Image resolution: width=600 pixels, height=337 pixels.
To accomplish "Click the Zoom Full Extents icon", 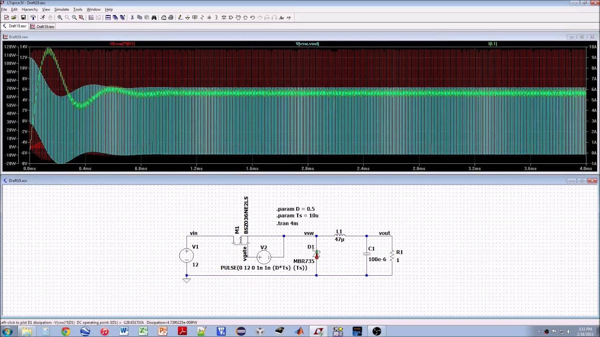I will click(81, 17).
